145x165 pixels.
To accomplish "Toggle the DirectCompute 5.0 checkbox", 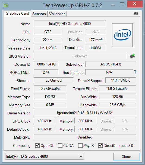I will click(100, 146).
